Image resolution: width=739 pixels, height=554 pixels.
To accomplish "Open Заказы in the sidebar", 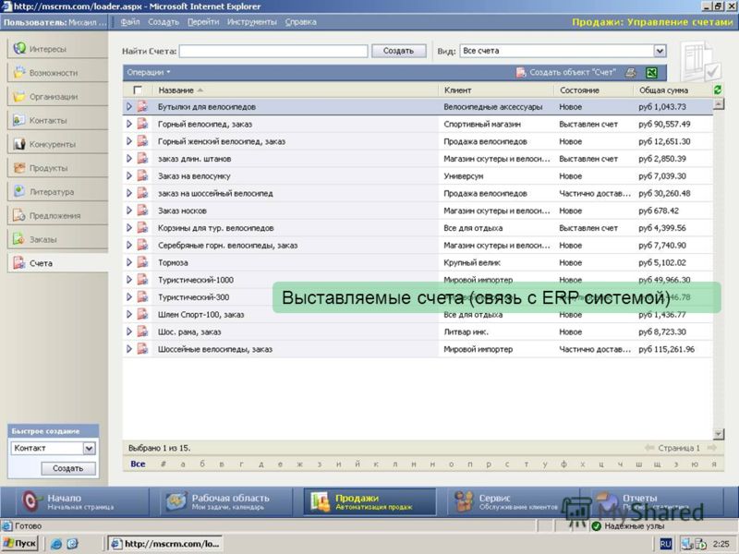I will click(x=57, y=239).
